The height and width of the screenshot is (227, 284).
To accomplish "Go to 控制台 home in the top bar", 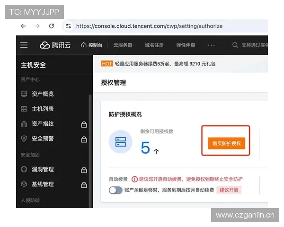I will [x=91, y=45].
